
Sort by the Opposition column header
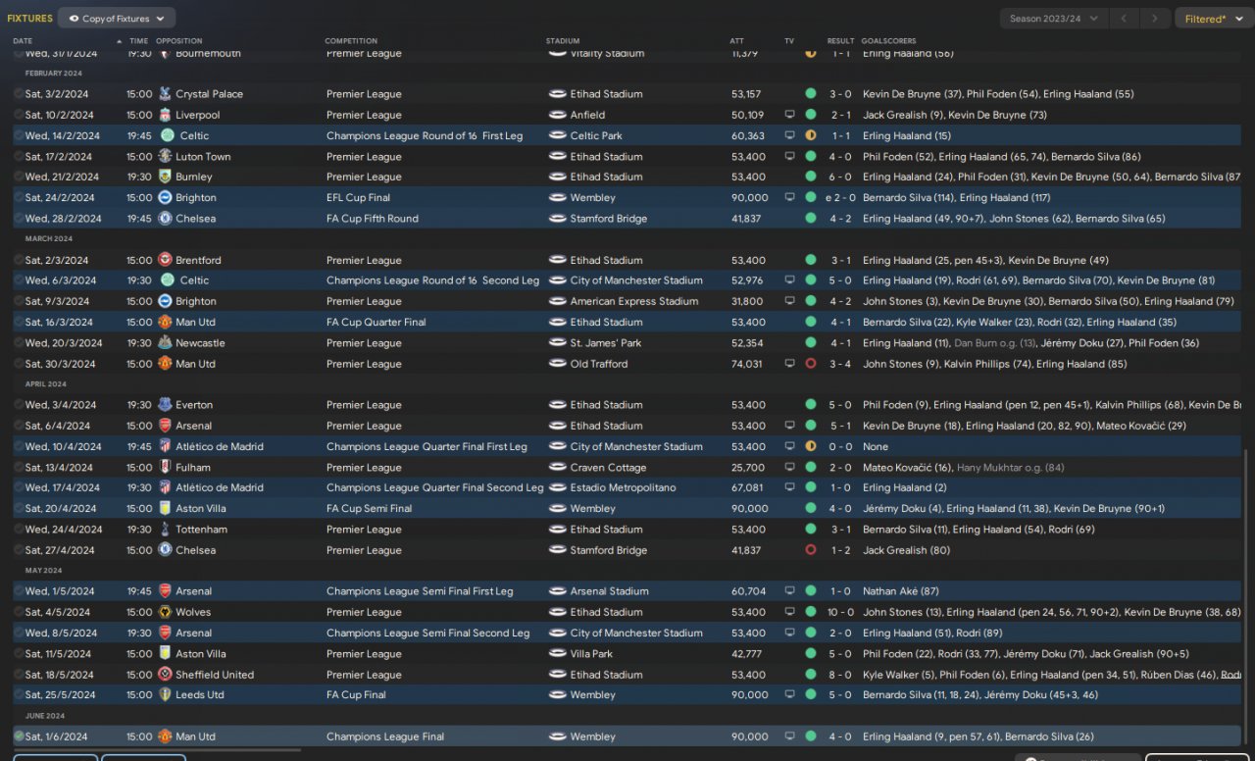[x=178, y=41]
